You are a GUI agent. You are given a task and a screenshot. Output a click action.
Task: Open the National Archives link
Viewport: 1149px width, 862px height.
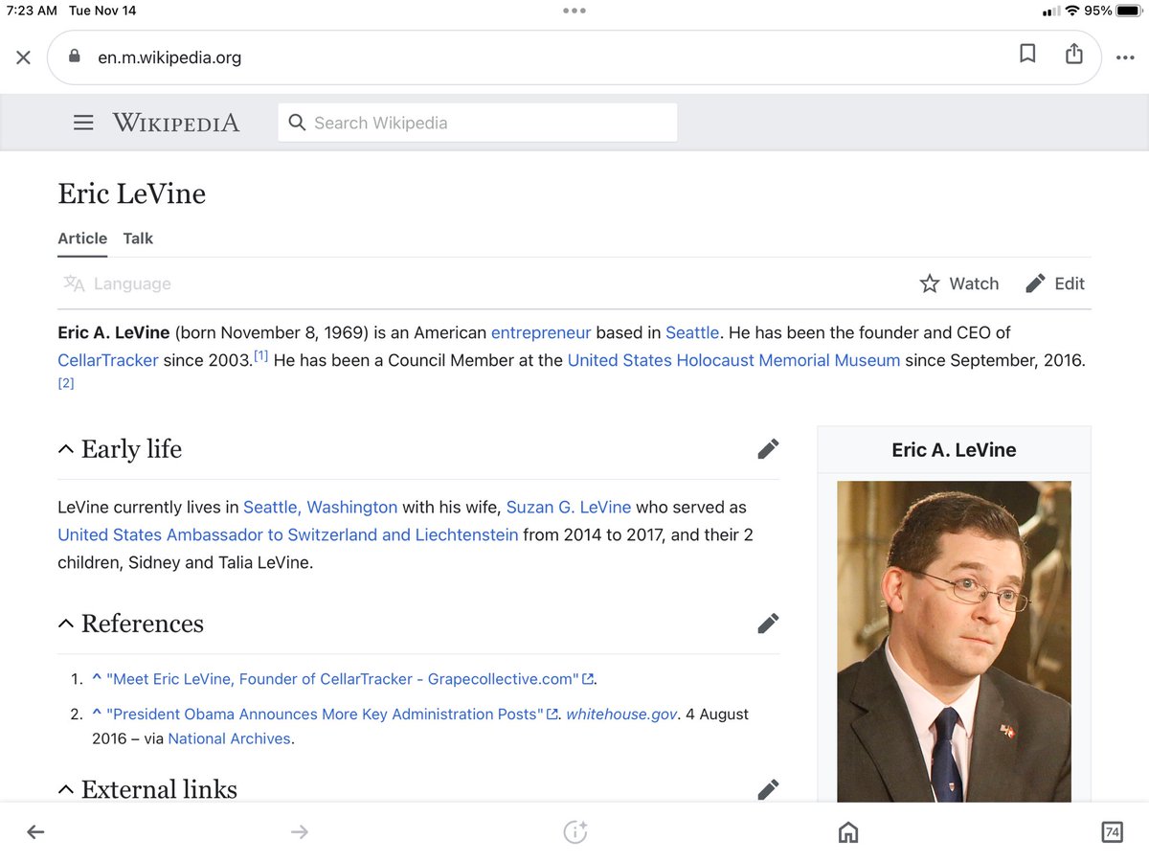pos(229,738)
